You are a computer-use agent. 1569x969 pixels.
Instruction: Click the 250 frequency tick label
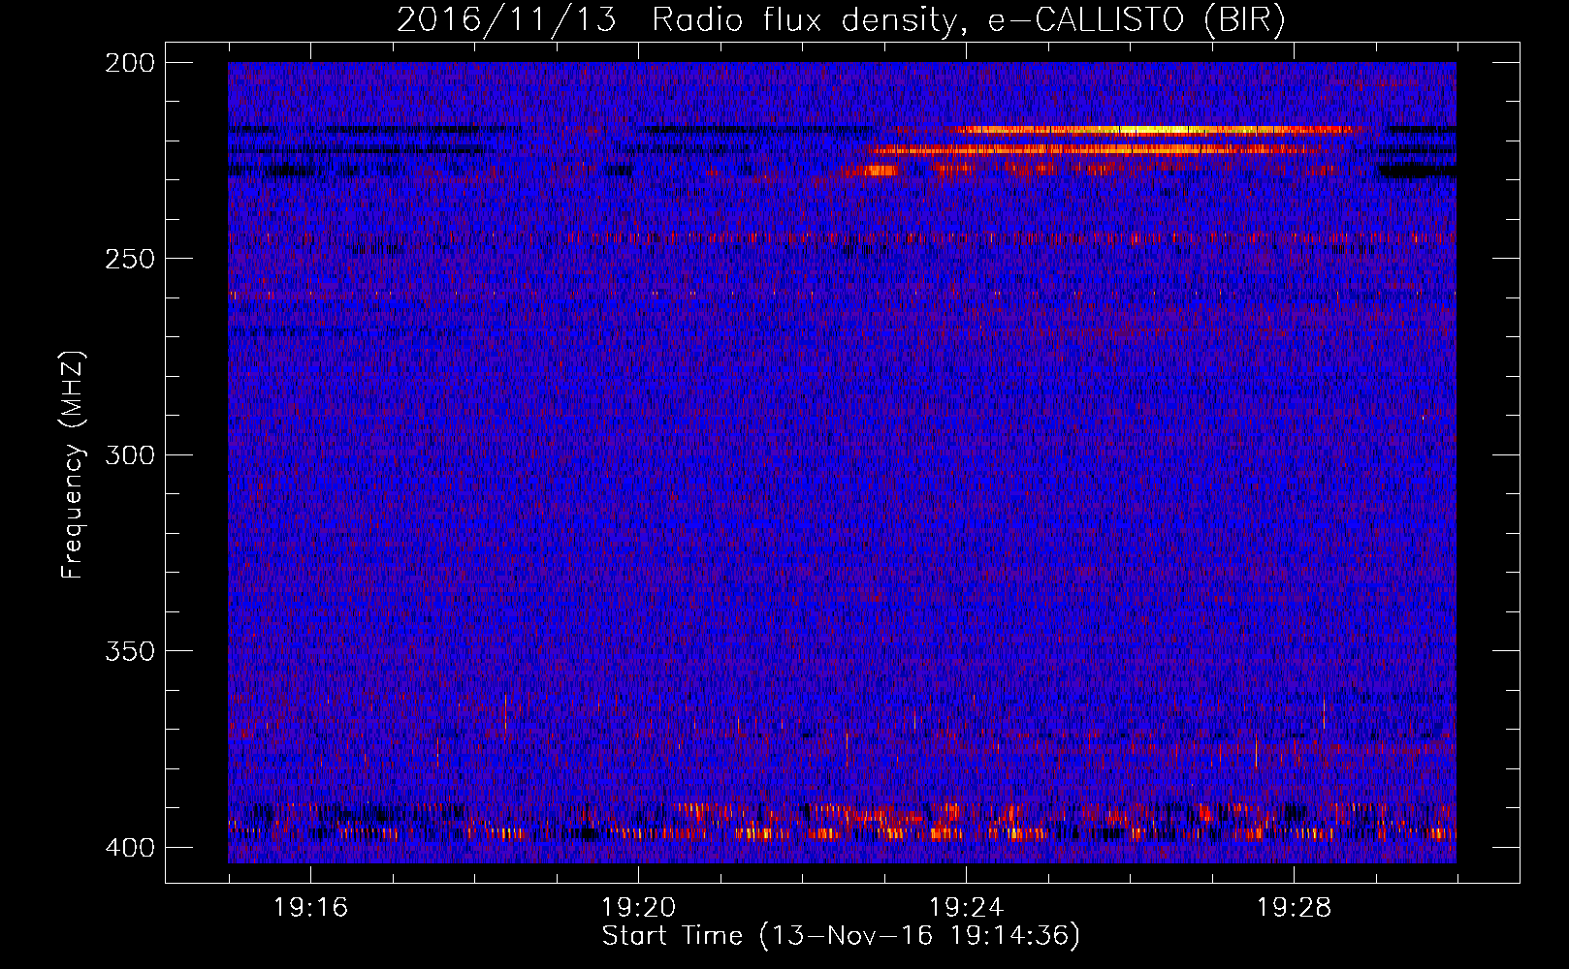(129, 259)
